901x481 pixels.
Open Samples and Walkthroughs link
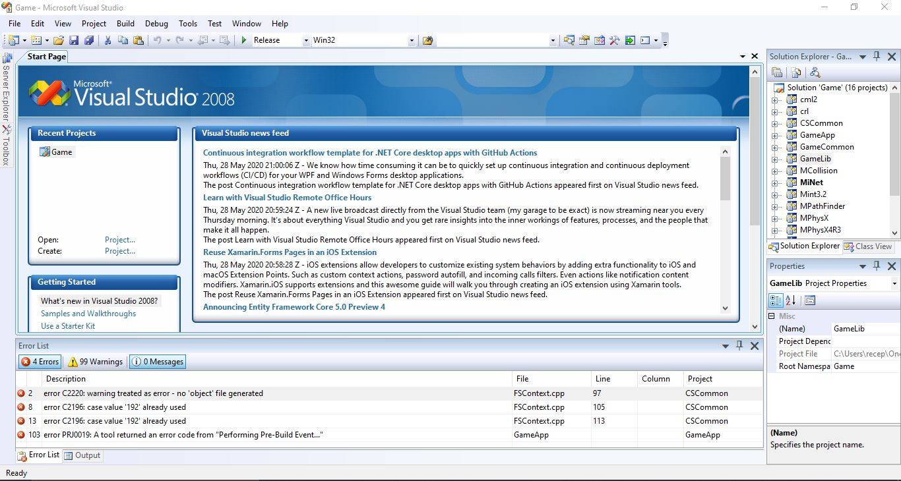click(x=88, y=314)
